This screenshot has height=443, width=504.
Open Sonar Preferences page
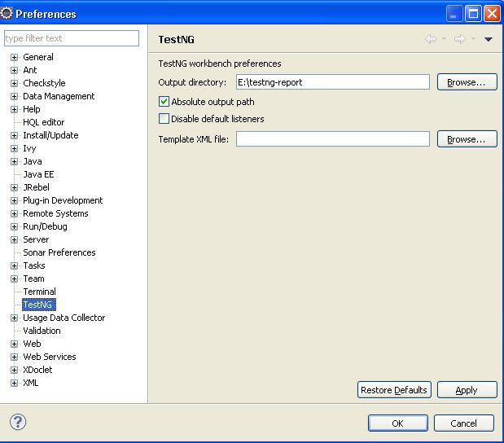59,252
